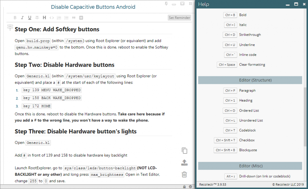Click the "Codeblock" label in Help

[248, 130]
